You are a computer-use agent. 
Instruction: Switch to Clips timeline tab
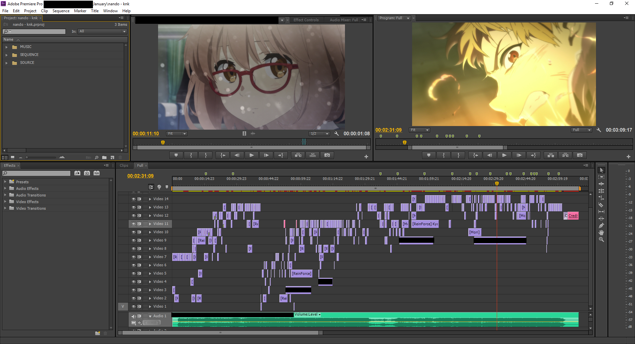(x=124, y=165)
